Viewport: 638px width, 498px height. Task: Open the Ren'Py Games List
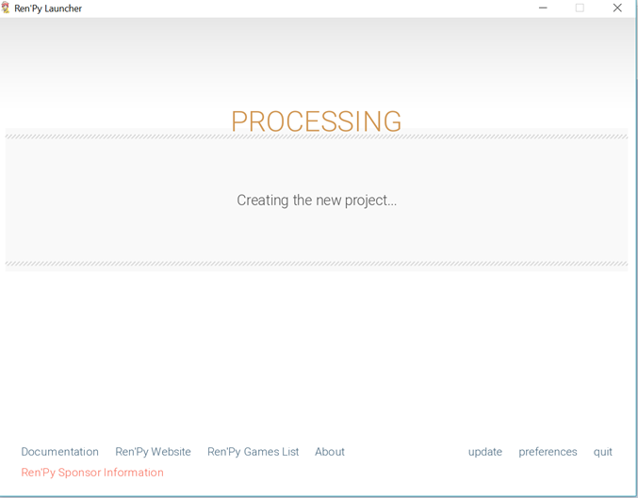coord(254,452)
